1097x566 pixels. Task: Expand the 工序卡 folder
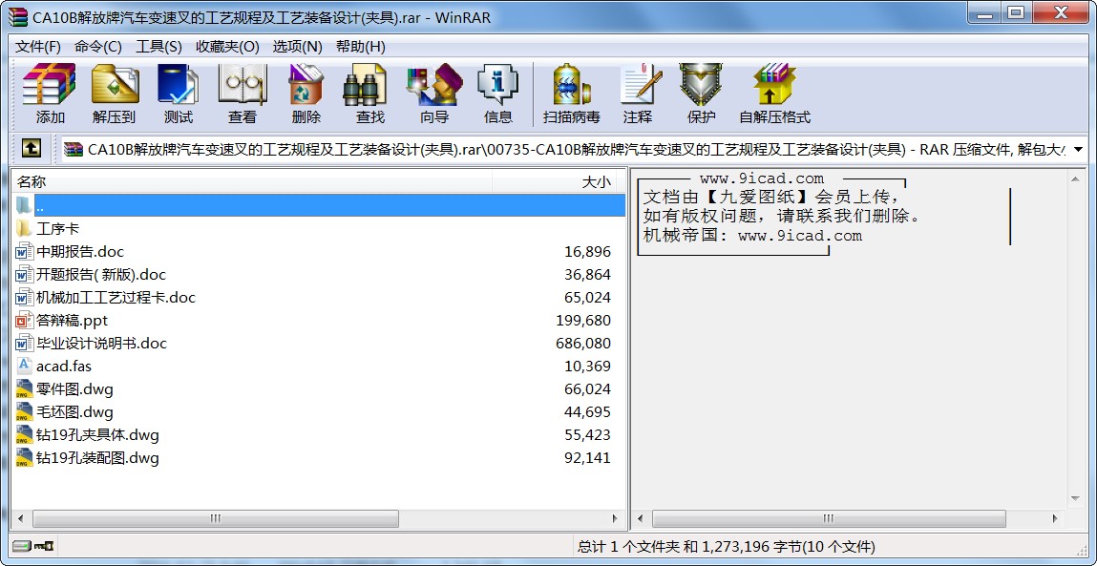(59, 228)
